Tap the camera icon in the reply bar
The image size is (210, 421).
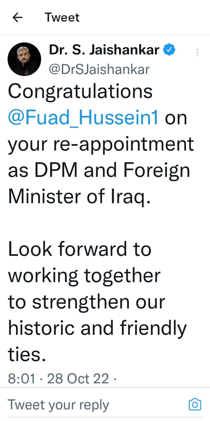(x=195, y=404)
